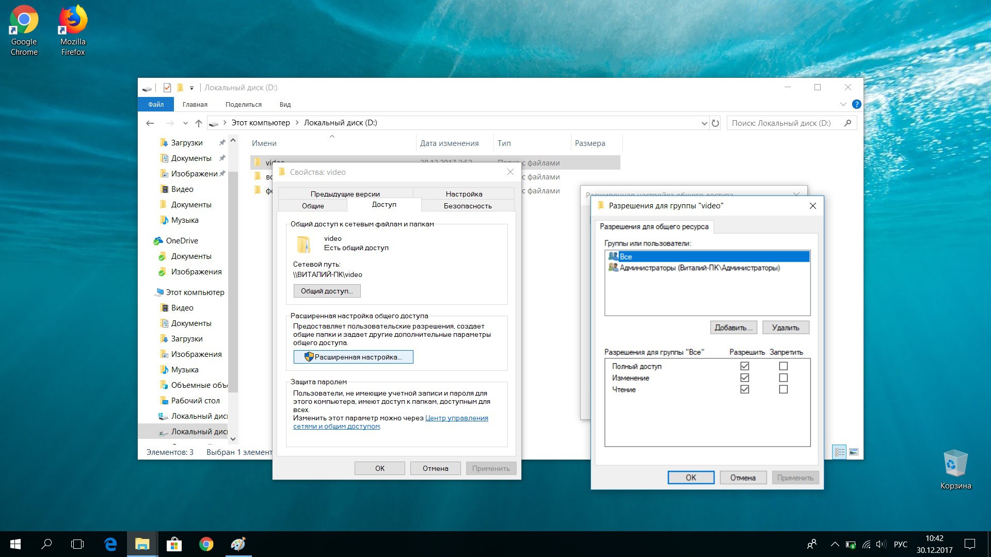Click the Добавить button
The image size is (991, 557).
coord(733,327)
